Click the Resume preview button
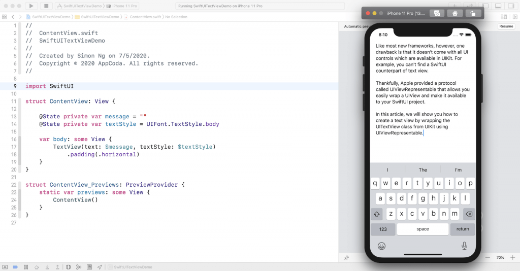 click(506, 26)
